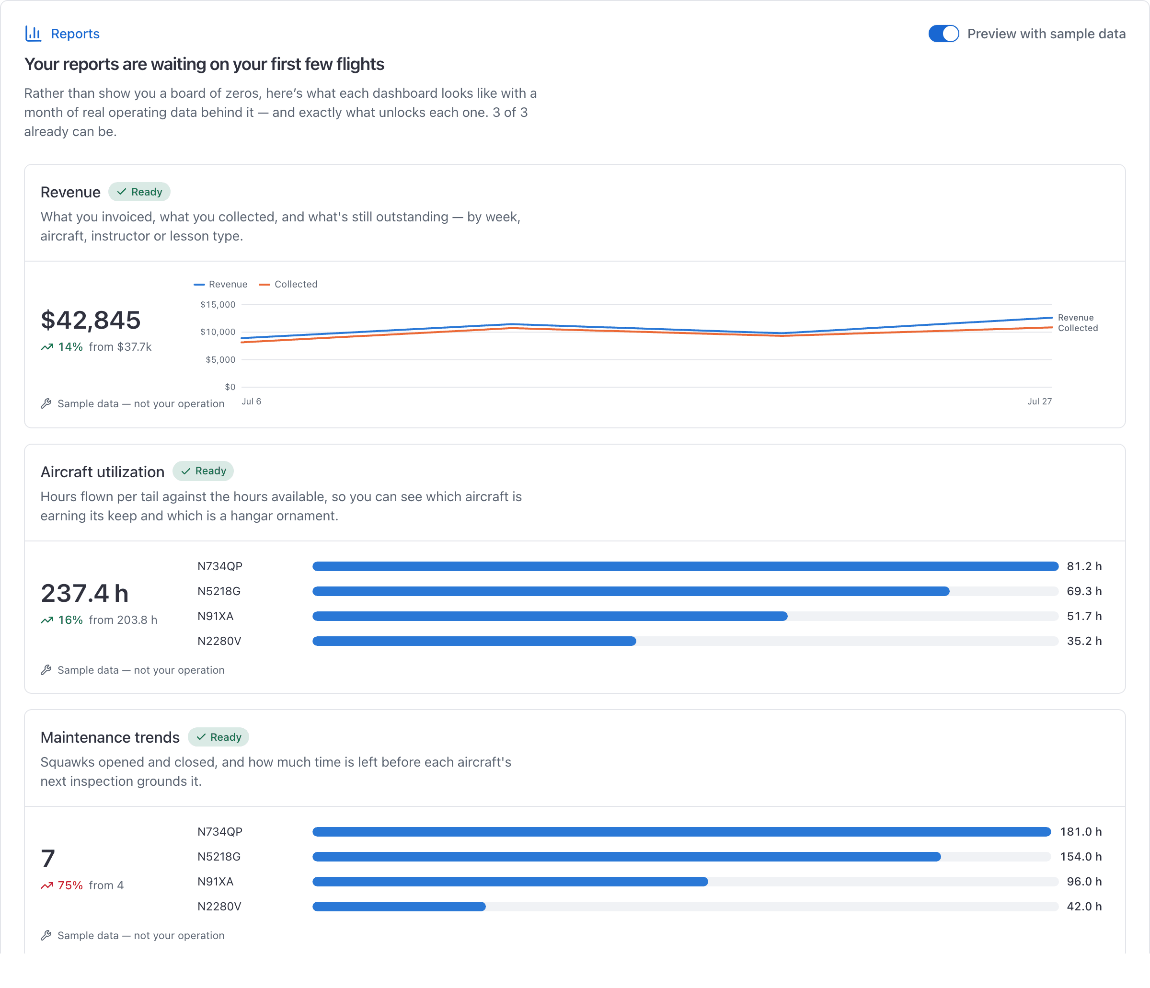
Task: Click the Maintenance trends Ready checkmark icon
Action: pos(201,737)
